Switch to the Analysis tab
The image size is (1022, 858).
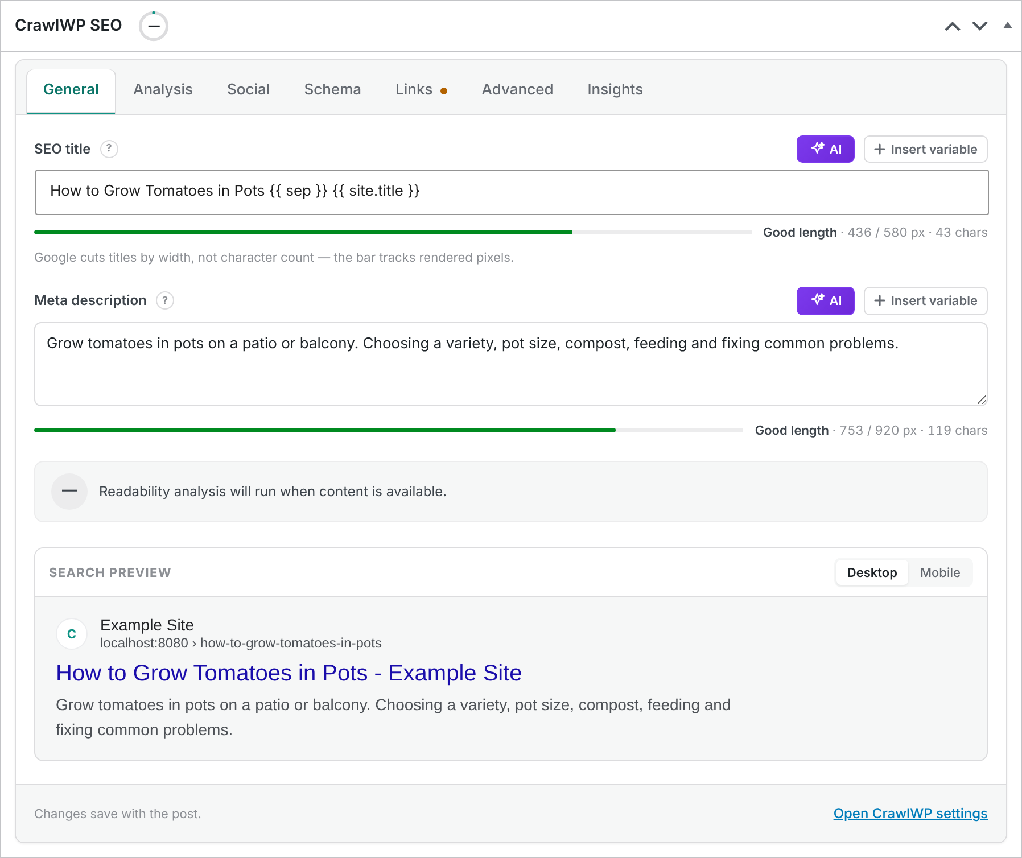tap(163, 90)
